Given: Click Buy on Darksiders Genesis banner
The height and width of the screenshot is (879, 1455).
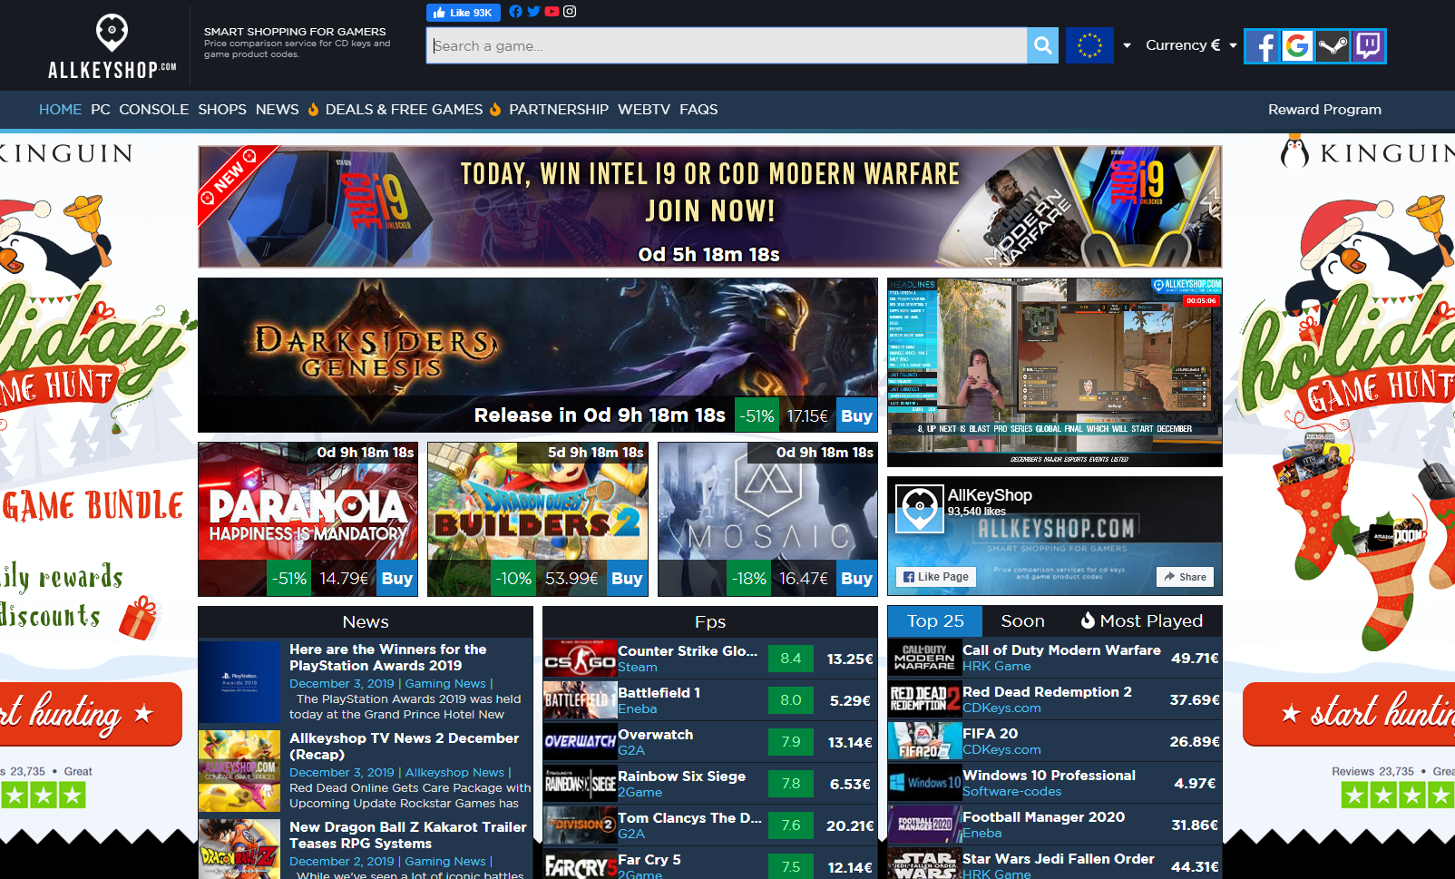Looking at the screenshot, I should tap(856, 415).
